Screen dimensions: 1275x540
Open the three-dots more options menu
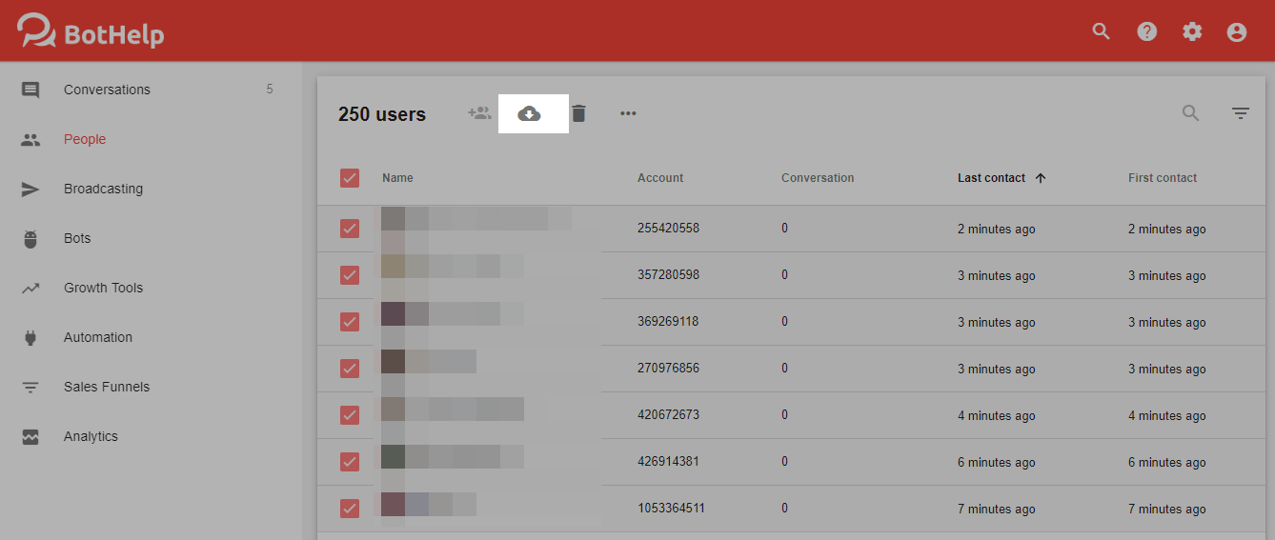point(628,114)
